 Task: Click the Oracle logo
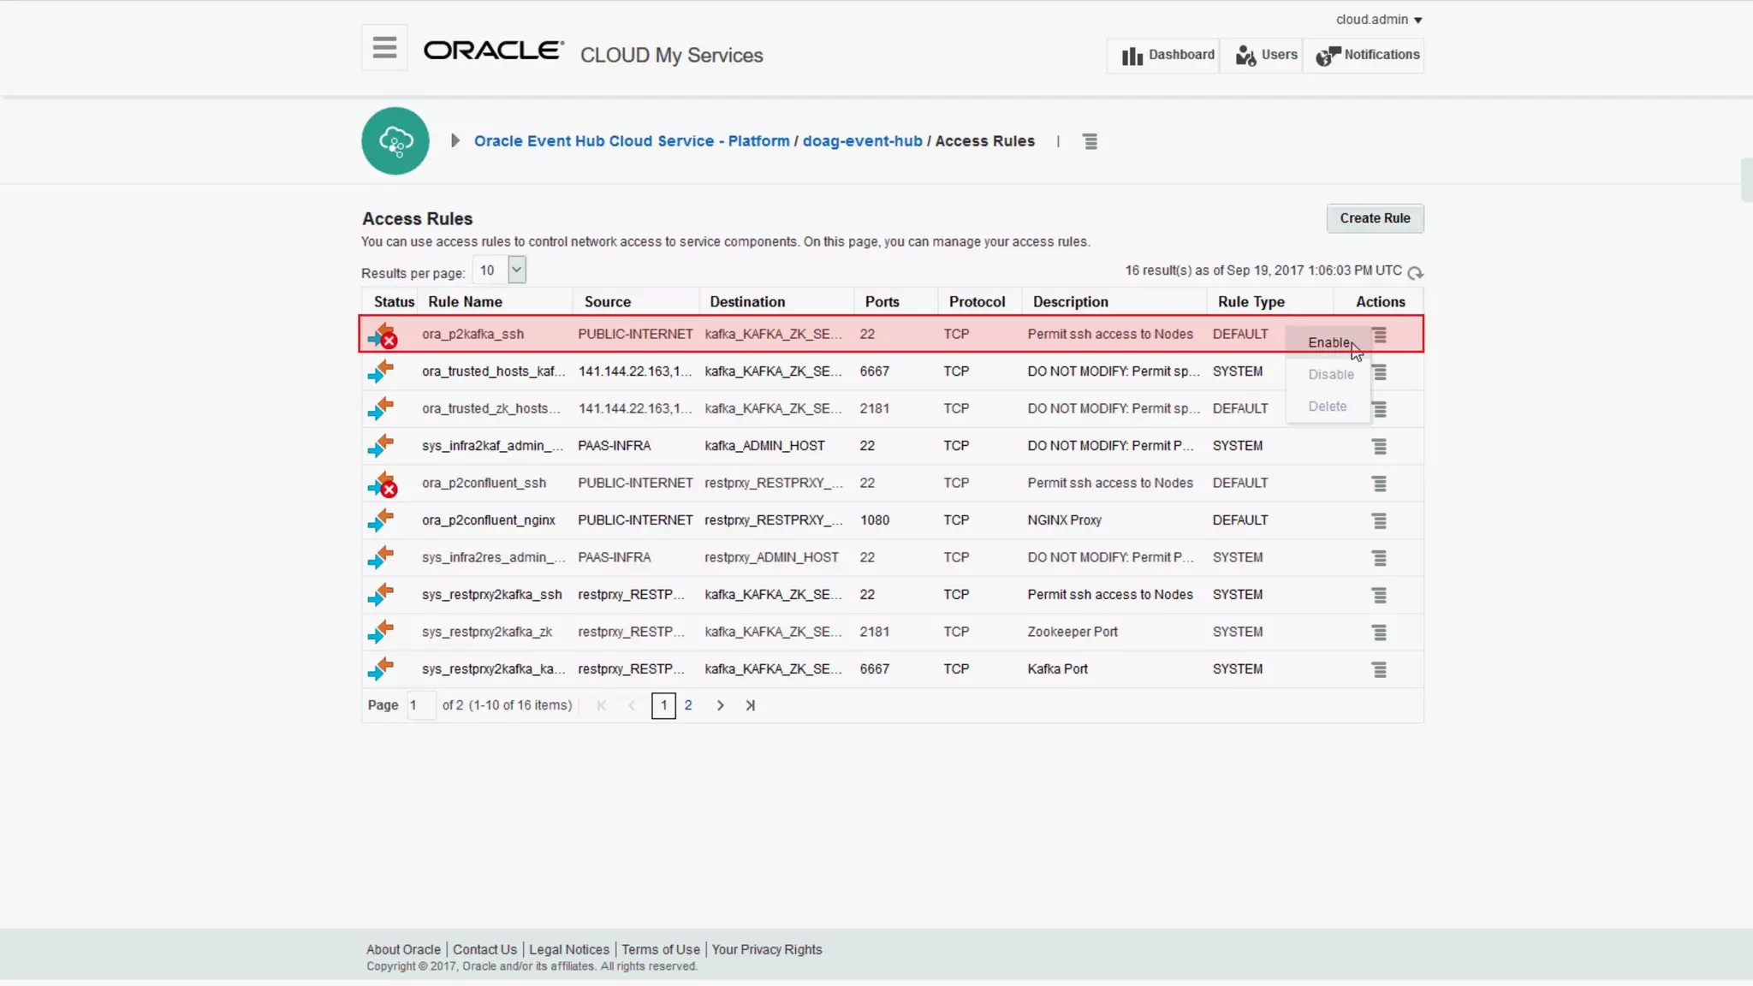click(494, 50)
